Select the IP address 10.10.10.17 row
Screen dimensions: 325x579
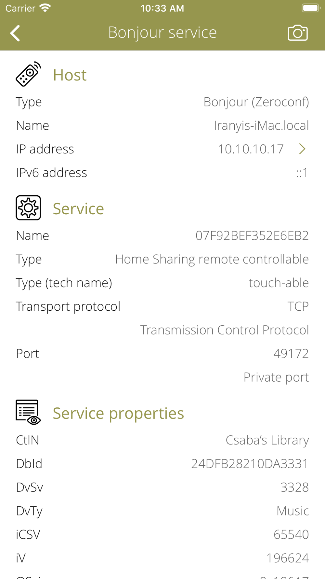162,149
